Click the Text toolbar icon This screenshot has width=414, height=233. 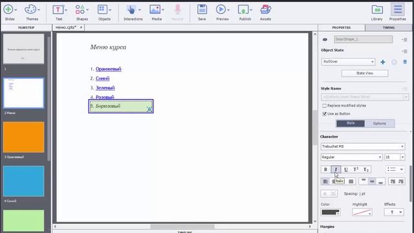point(58,10)
